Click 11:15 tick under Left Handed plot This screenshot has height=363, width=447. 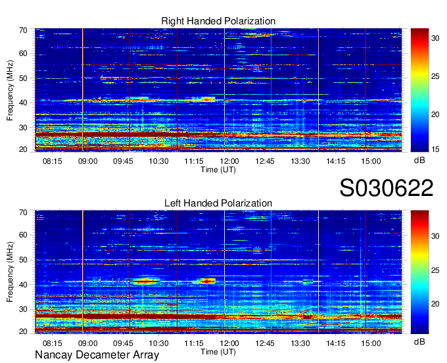pyautogui.click(x=194, y=343)
